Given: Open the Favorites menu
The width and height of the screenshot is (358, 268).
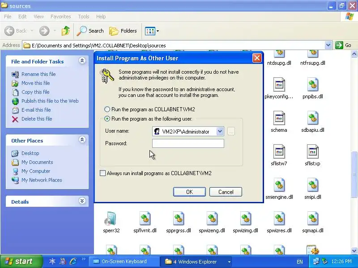Looking at the screenshot, I should point(60,17).
